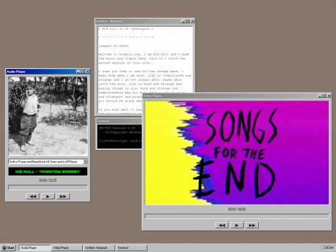Click the Audio Player seek bar
This screenshot has width=336, height=252.
pos(48,187)
